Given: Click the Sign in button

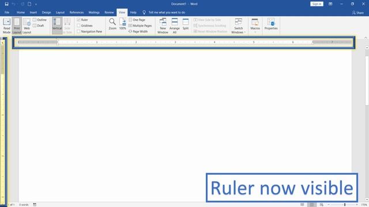Looking at the screenshot, I should 317,4.
